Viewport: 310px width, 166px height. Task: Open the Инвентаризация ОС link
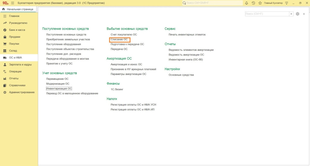(59, 89)
